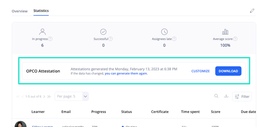
Task: Go to the next page
Action: (44, 97)
